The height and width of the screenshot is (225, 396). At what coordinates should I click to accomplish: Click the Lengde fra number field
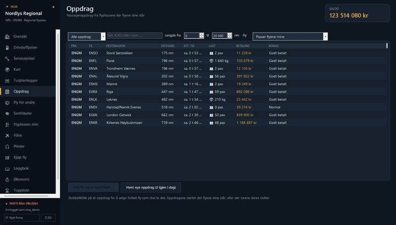(x=192, y=36)
